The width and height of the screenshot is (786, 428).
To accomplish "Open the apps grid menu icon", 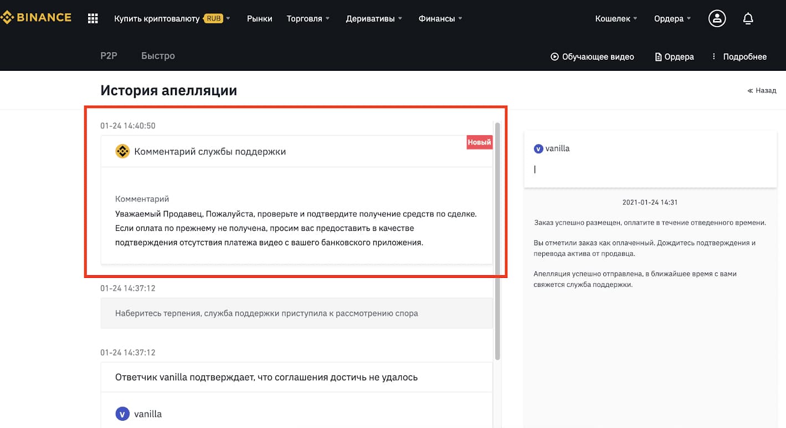I will pos(93,18).
